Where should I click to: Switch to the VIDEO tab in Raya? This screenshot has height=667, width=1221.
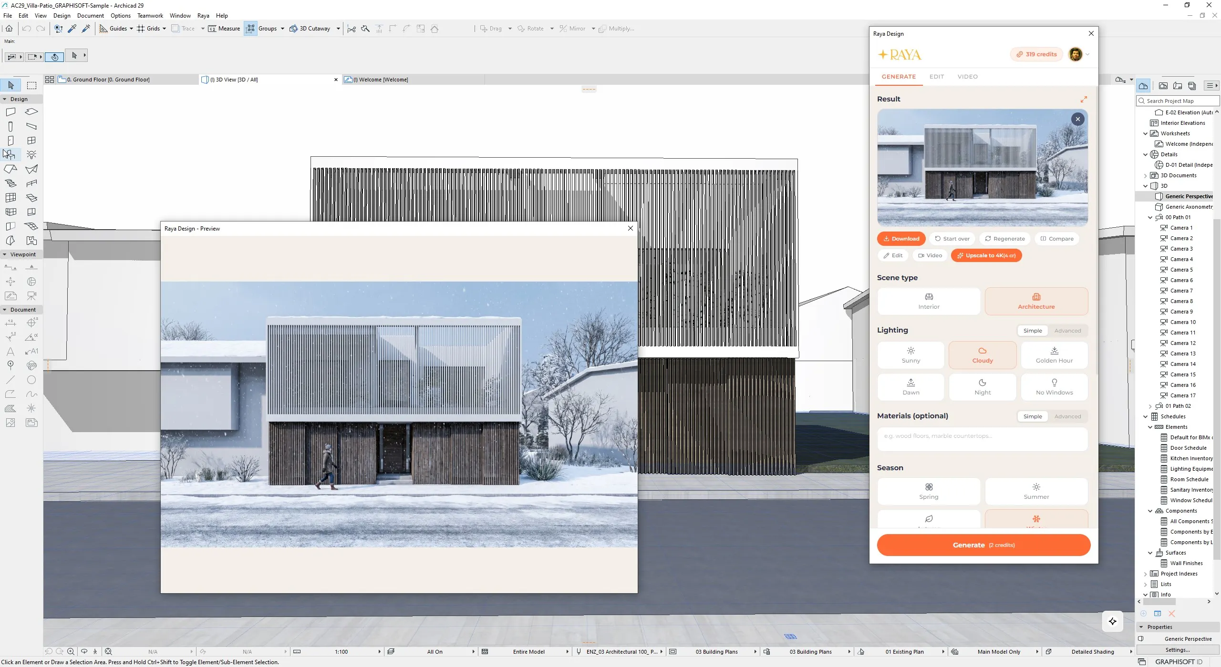[x=967, y=77]
